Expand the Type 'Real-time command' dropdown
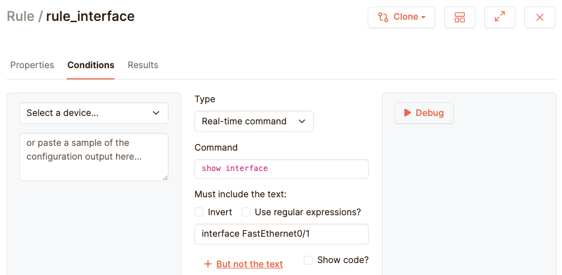This screenshot has width=562, height=275. 254,121
